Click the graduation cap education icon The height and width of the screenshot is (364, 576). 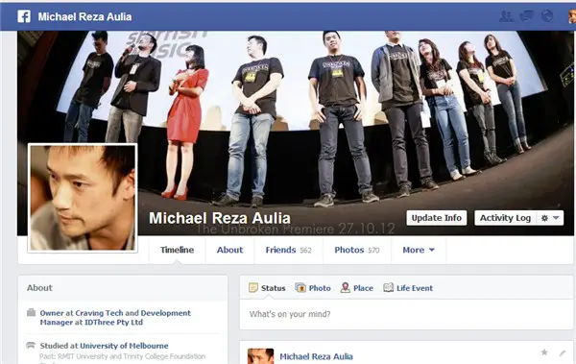(x=31, y=345)
